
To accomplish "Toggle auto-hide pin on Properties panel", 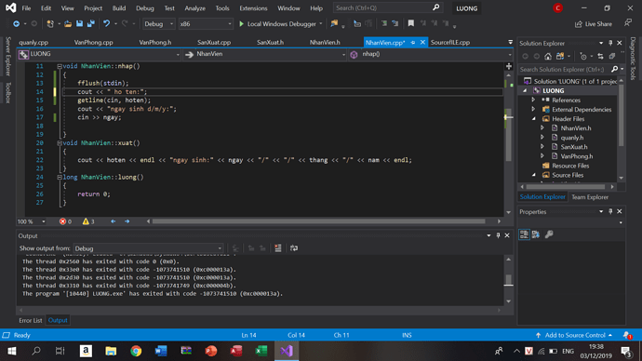I will click(610, 211).
